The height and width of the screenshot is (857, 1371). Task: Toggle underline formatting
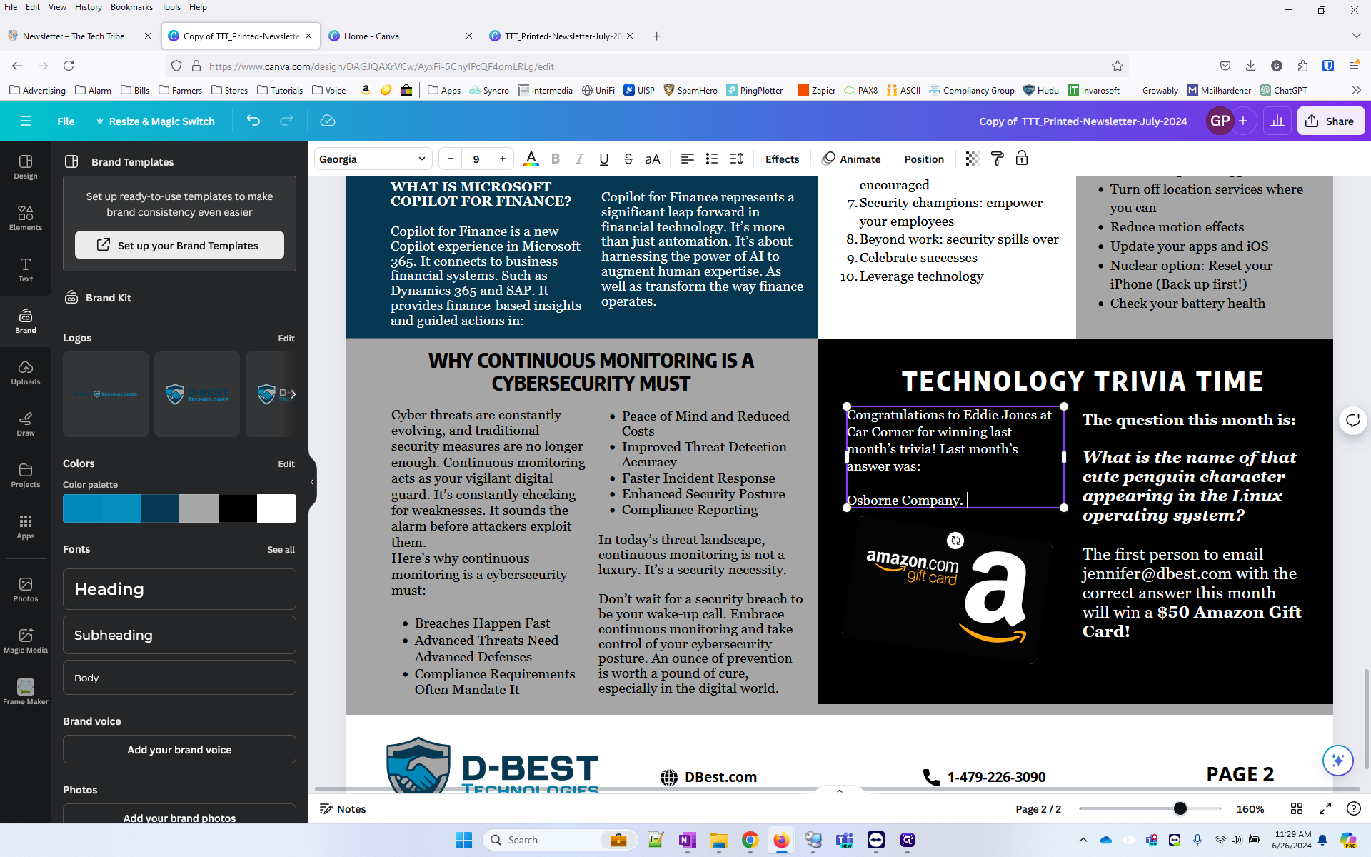pos(604,159)
